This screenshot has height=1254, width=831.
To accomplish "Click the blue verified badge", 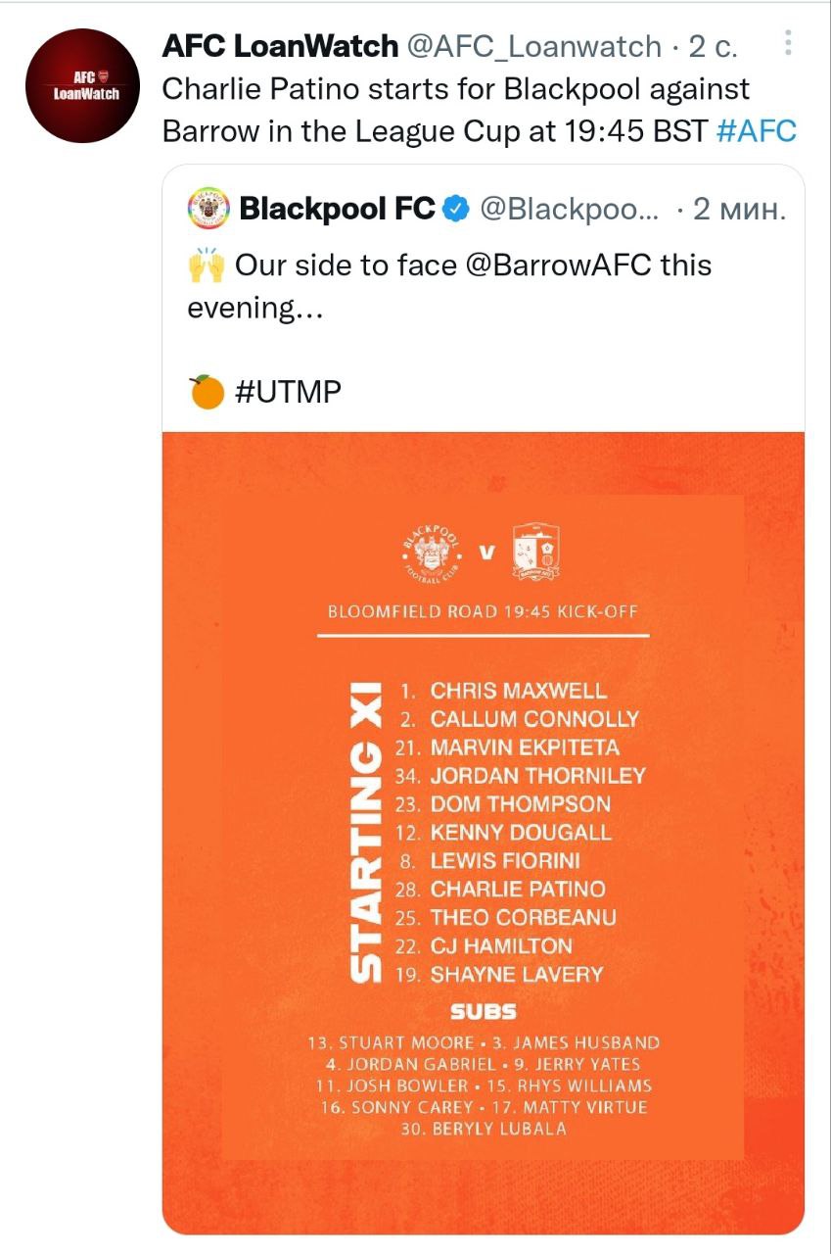I will point(456,209).
